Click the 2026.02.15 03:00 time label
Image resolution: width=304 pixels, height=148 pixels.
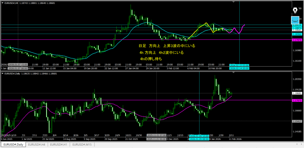239,65
